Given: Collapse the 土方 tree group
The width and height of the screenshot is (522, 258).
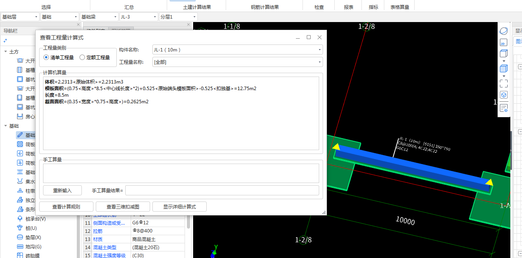Looking at the screenshot, I should click(x=5, y=51).
